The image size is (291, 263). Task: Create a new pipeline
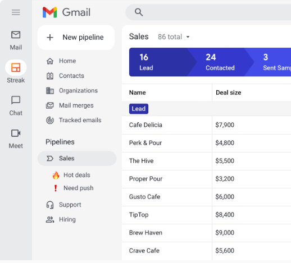[x=76, y=38]
